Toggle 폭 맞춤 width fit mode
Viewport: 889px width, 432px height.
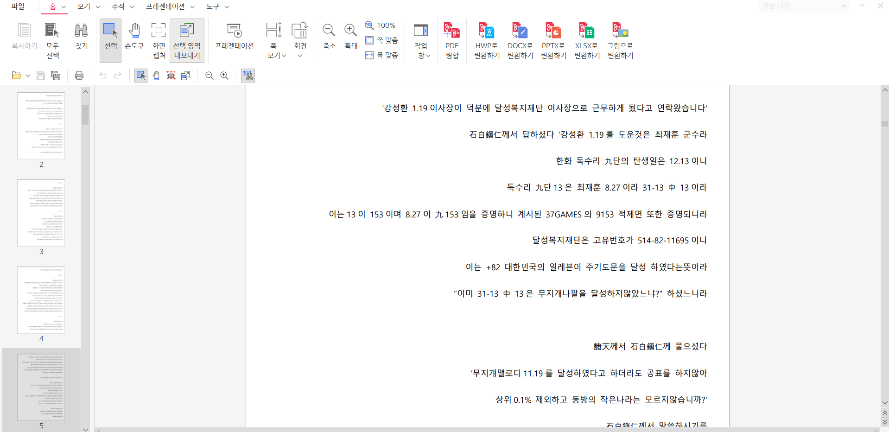coord(382,55)
